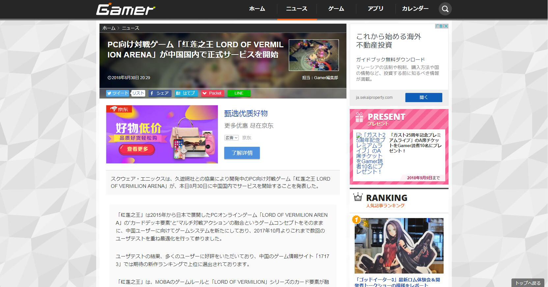This screenshot has width=548, height=287.
Task: Click the トップへ戻る back-to-top button
Action: click(528, 283)
